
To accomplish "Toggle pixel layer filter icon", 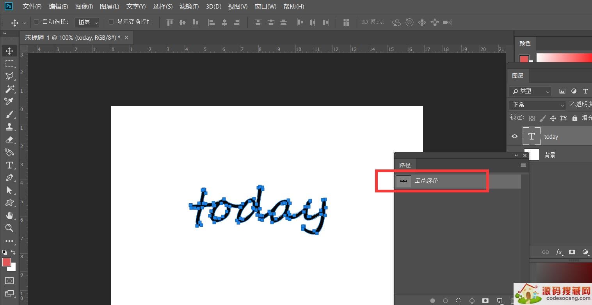I will pyautogui.click(x=562, y=91).
